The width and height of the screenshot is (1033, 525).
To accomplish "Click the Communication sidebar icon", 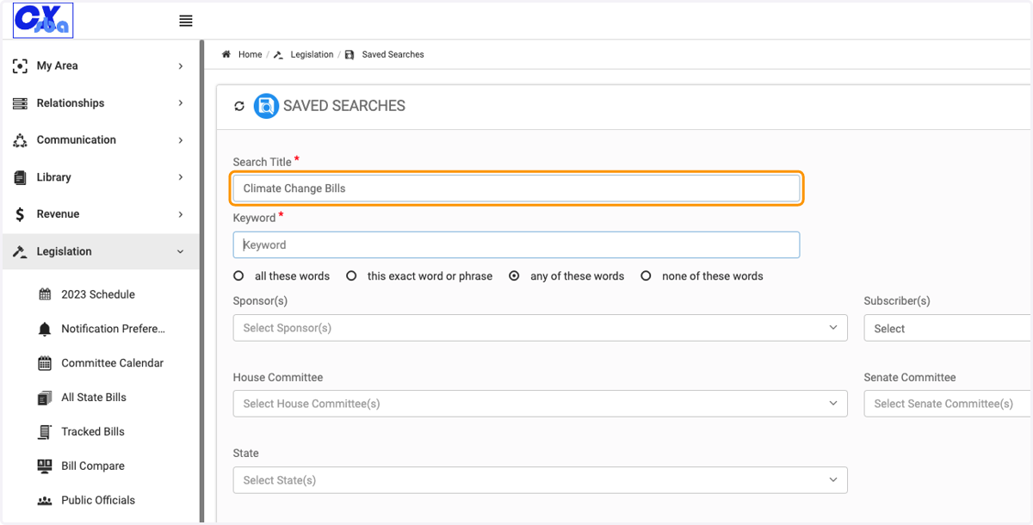I will coord(20,140).
